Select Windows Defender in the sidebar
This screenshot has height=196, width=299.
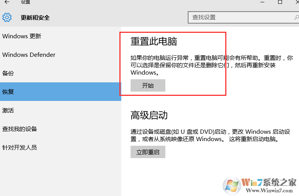click(60, 55)
